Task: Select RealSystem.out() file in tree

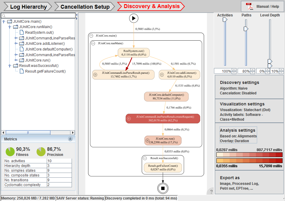Action: [39, 33]
